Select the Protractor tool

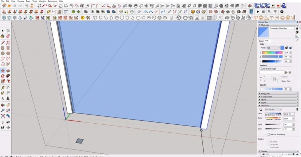click(x=3, y=93)
